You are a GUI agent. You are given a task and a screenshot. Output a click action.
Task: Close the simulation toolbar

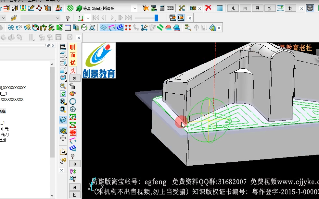pyautogui.click(x=190, y=18)
